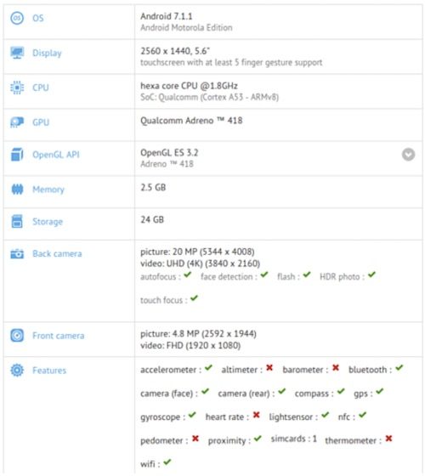Click the Memory chip icon
This screenshot has height=476, width=425.
tap(17, 190)
